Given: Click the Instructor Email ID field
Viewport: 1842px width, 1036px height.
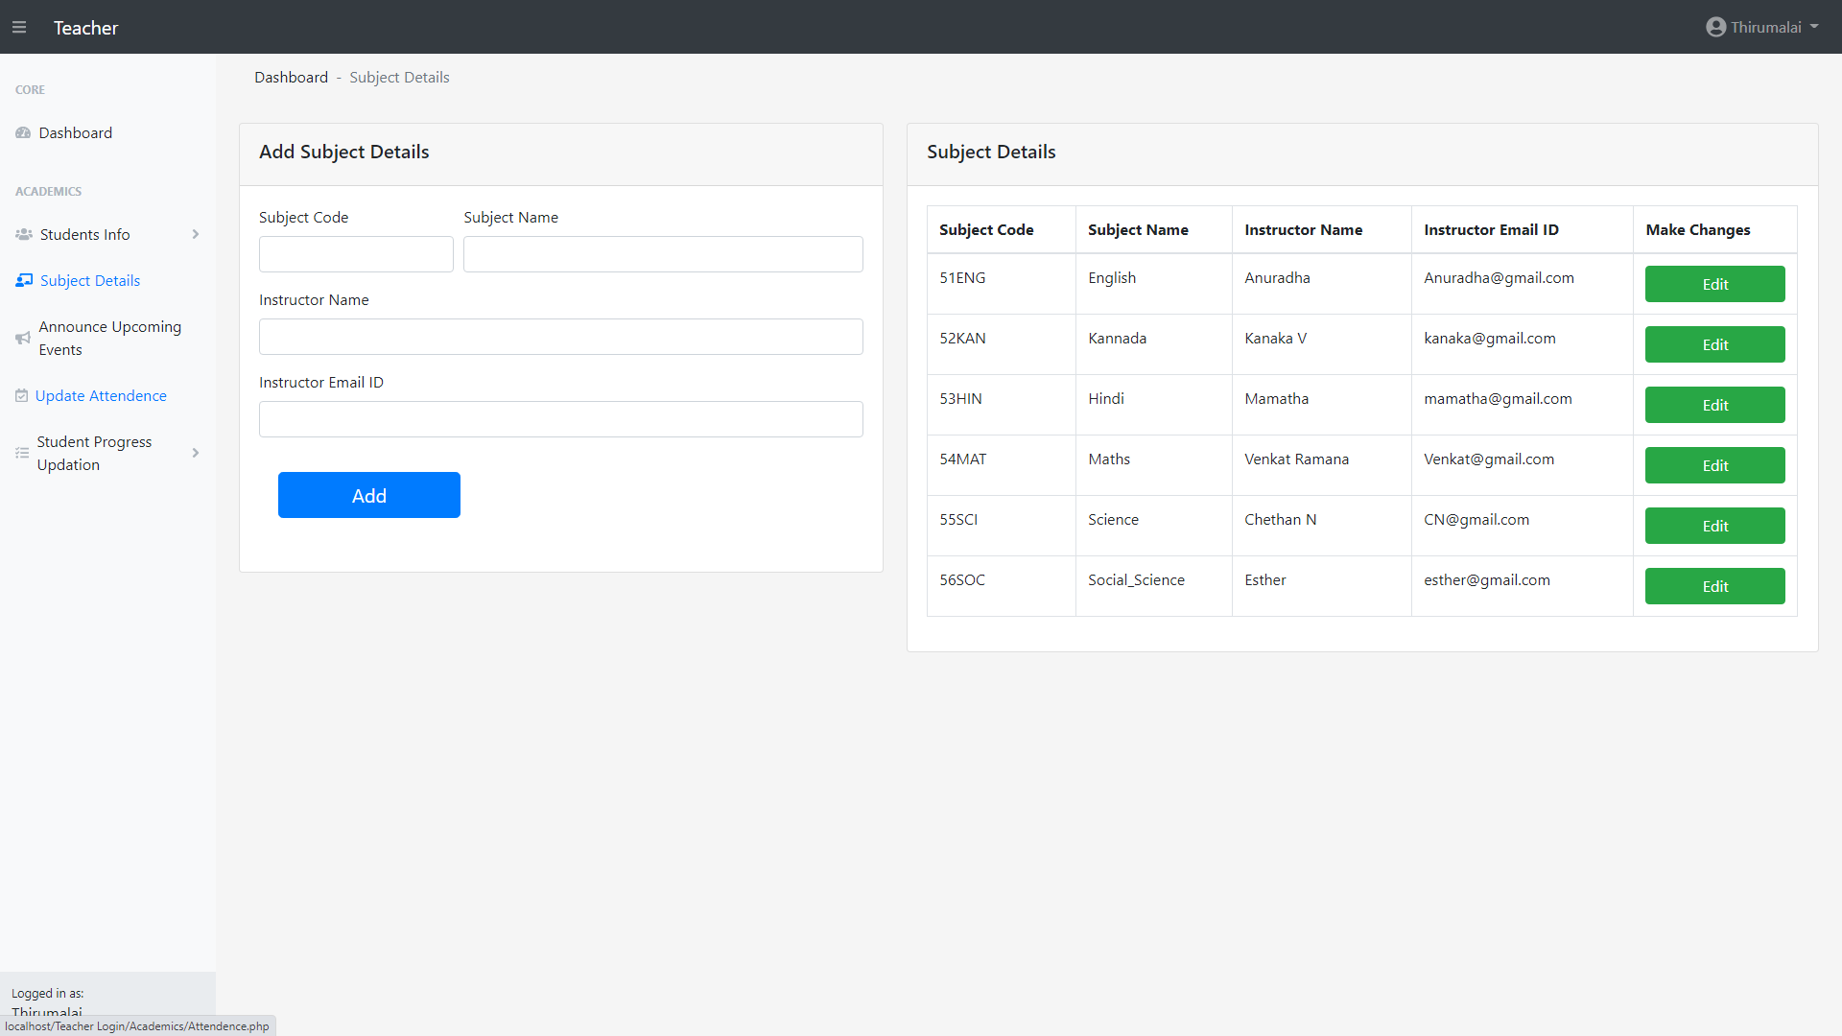Looking at the screenshot, I should (560, 420).
